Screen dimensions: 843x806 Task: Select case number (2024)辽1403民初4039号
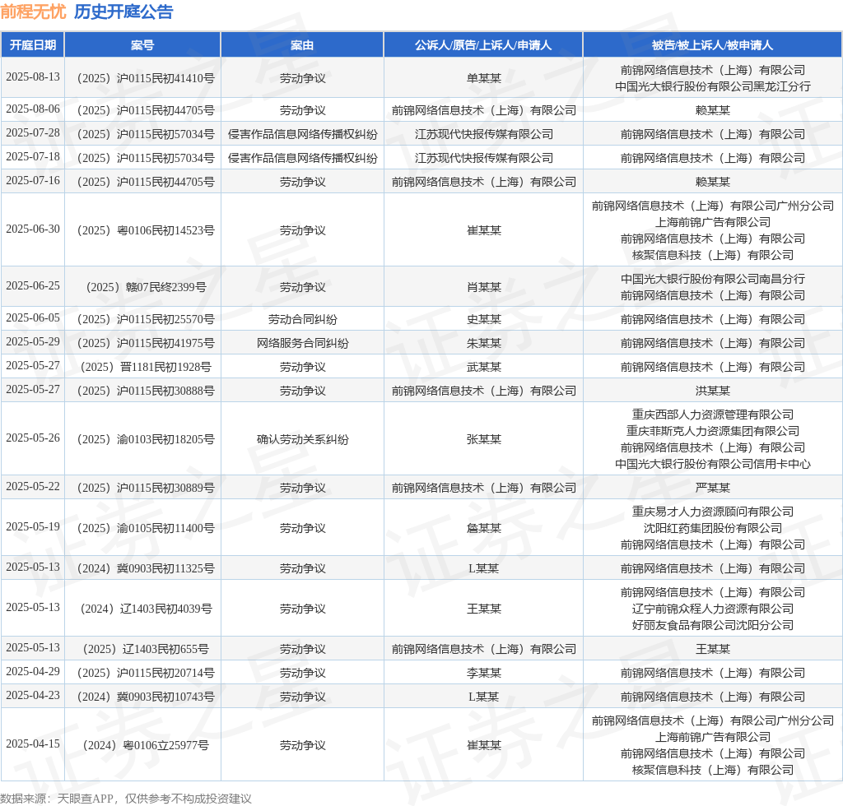point(143,609)
